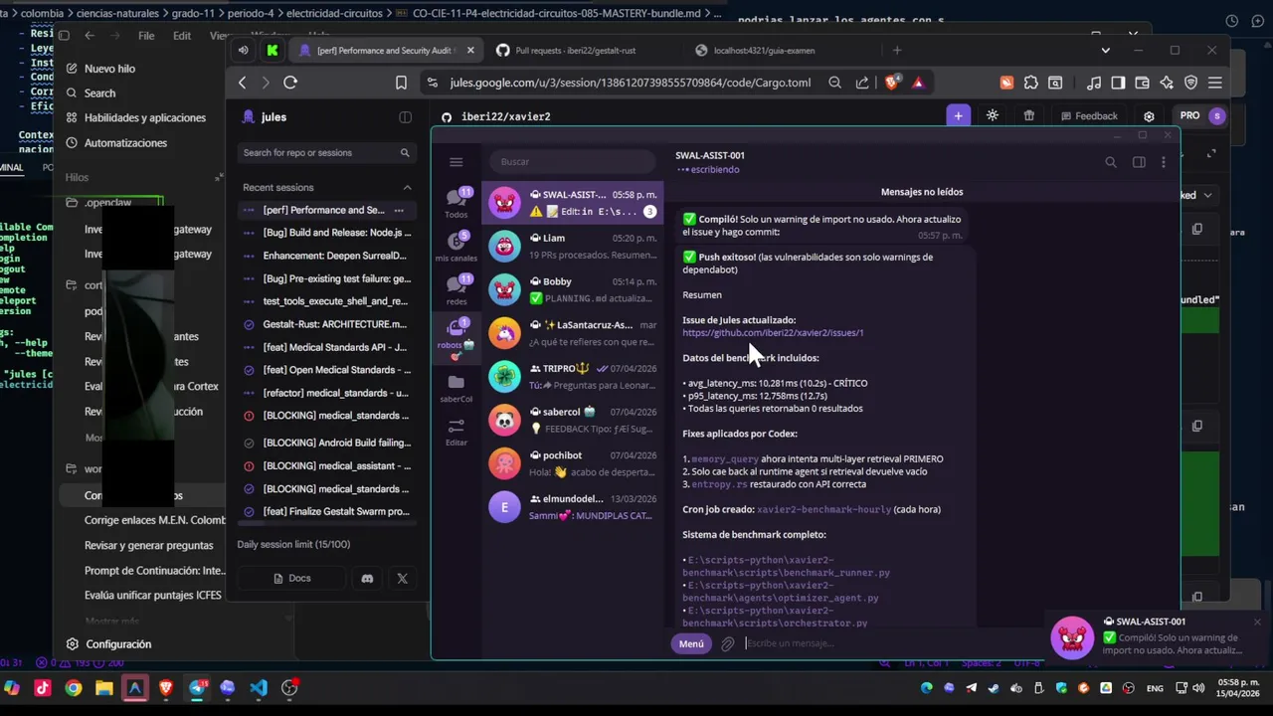Open the Jules gift icon
1273x716 pixels.
tap(1029, 115)
